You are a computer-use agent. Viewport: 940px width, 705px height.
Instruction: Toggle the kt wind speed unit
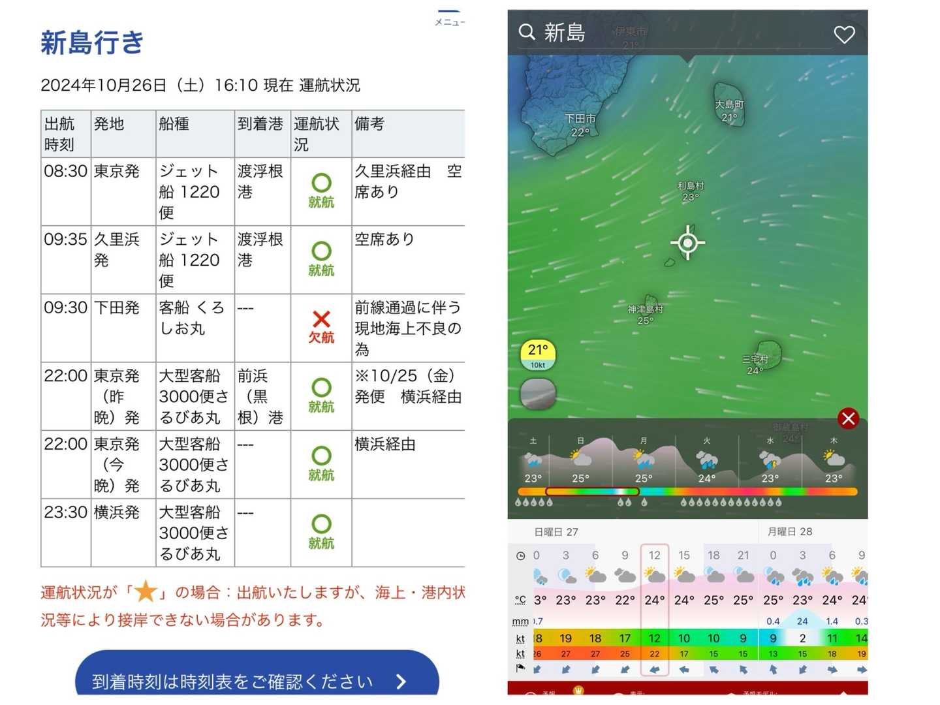point(520,638)
